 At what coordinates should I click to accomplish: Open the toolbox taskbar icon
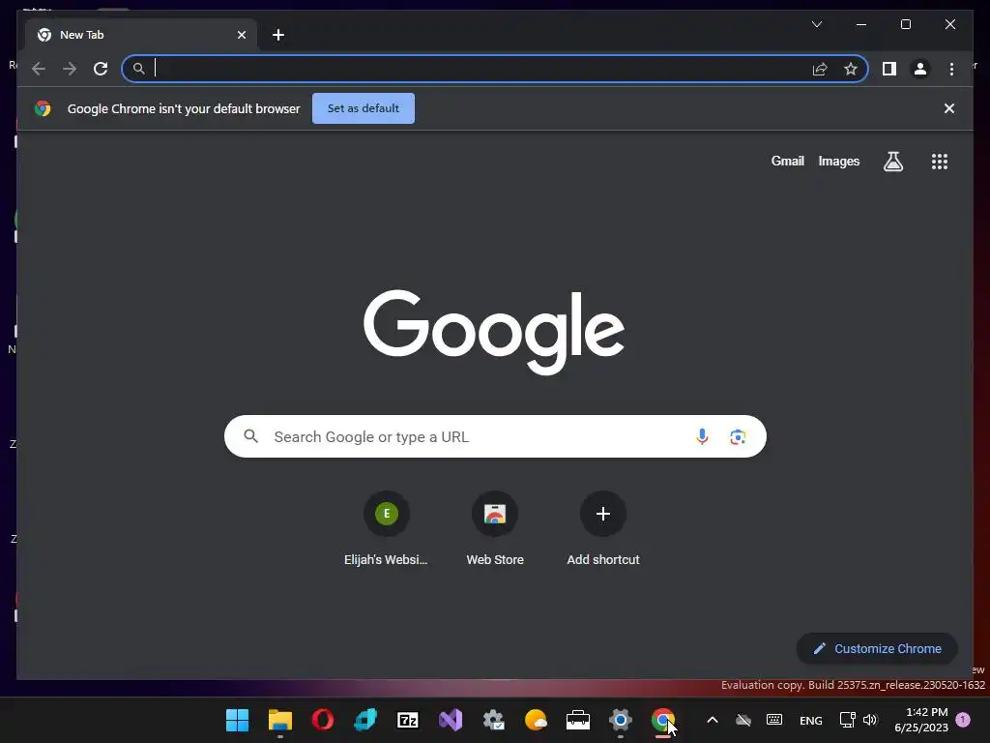pyautogui.click(x=578, y=720)
